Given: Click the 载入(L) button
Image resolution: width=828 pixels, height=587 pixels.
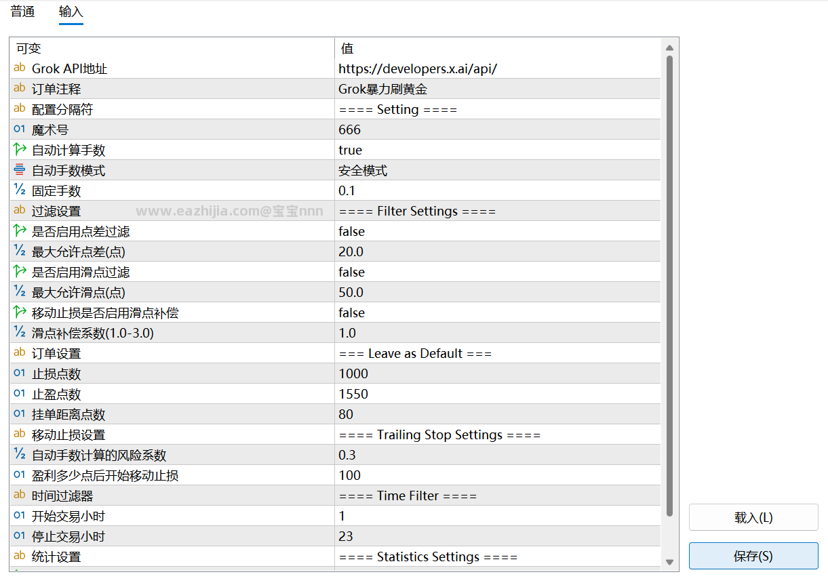Looking at the screenshot, I should point(753,517).
